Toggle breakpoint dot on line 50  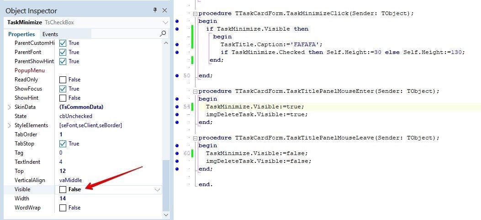click(177, 75)
